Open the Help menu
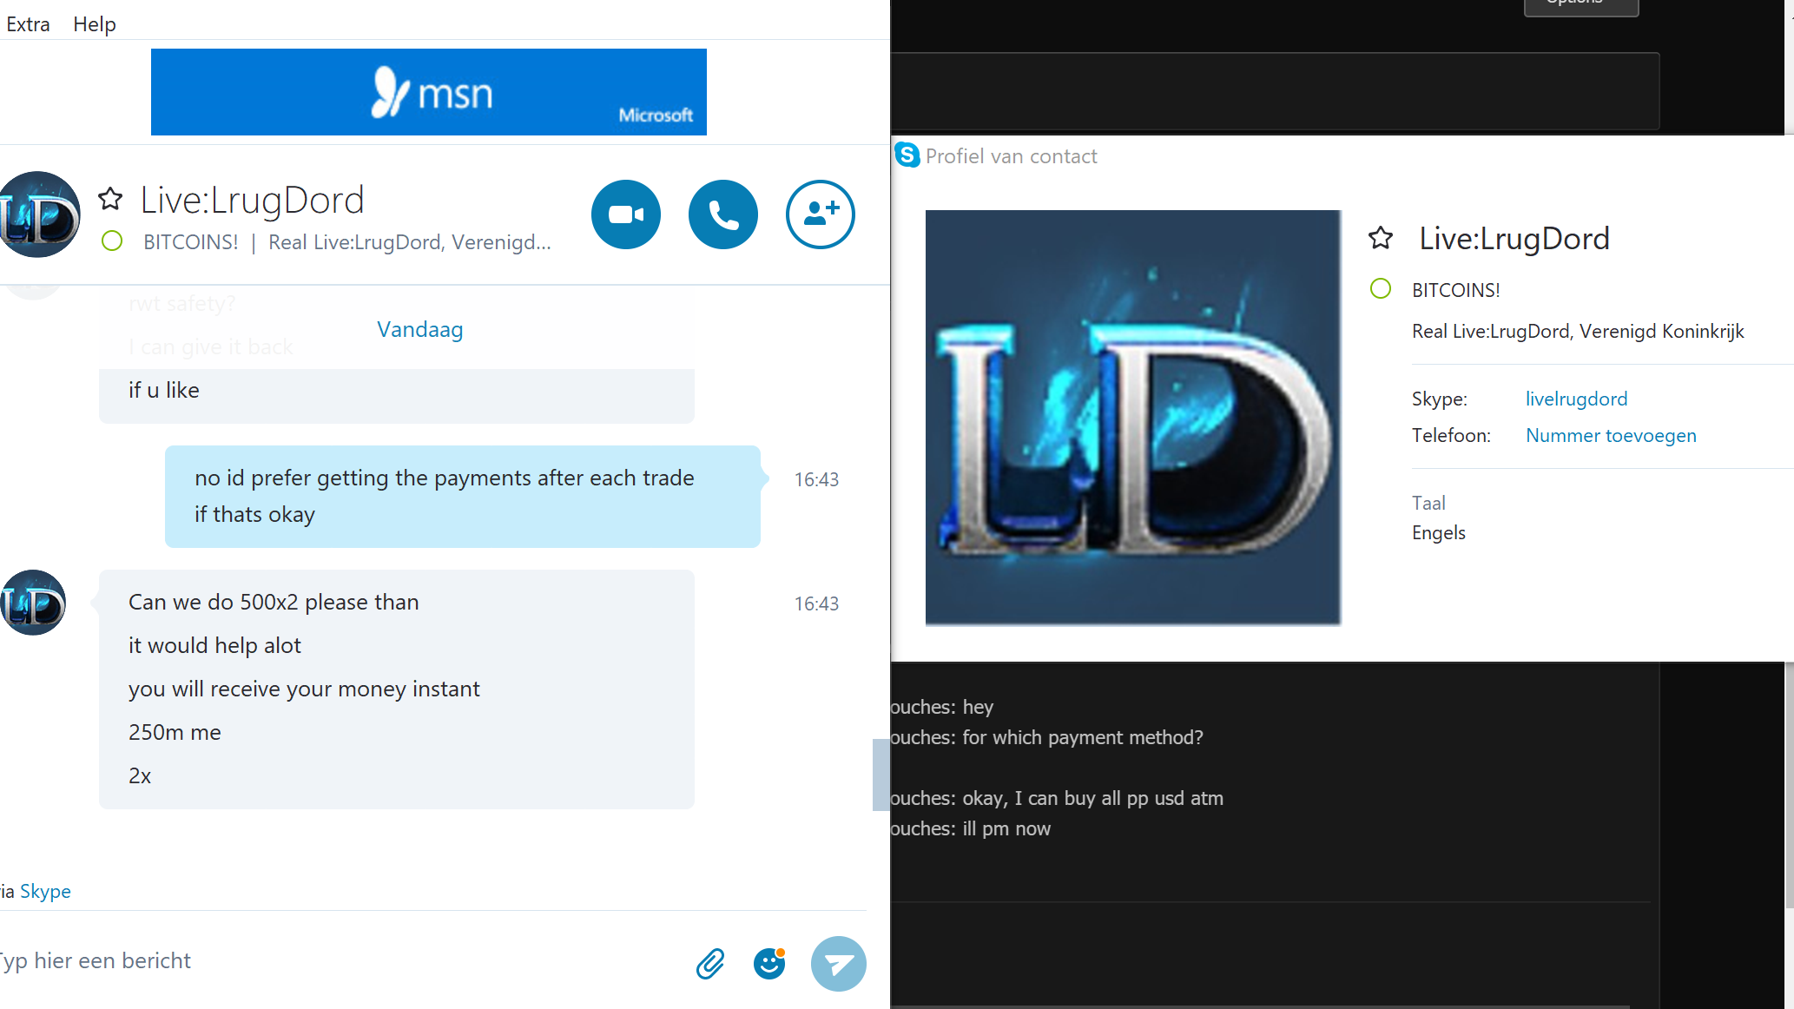The width and height of the screenshot is (1794, 1009). (94, 24)
